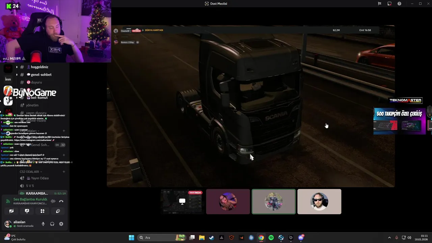
Task: Add a channel to CS2 ODALARI category
Action: 64,171
